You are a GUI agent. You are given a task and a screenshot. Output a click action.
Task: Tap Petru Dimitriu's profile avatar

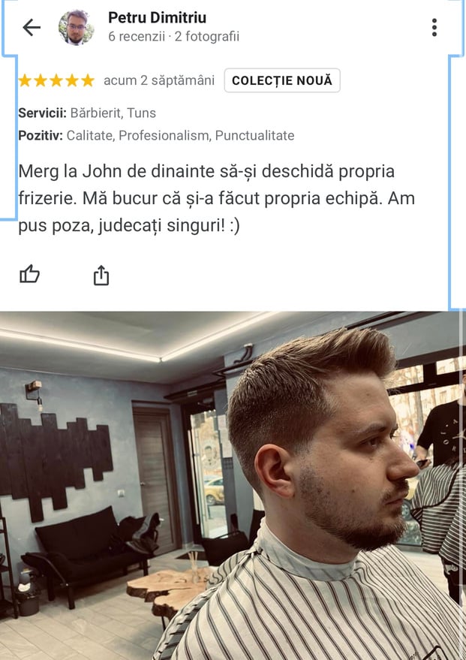(x=76, y=28)
